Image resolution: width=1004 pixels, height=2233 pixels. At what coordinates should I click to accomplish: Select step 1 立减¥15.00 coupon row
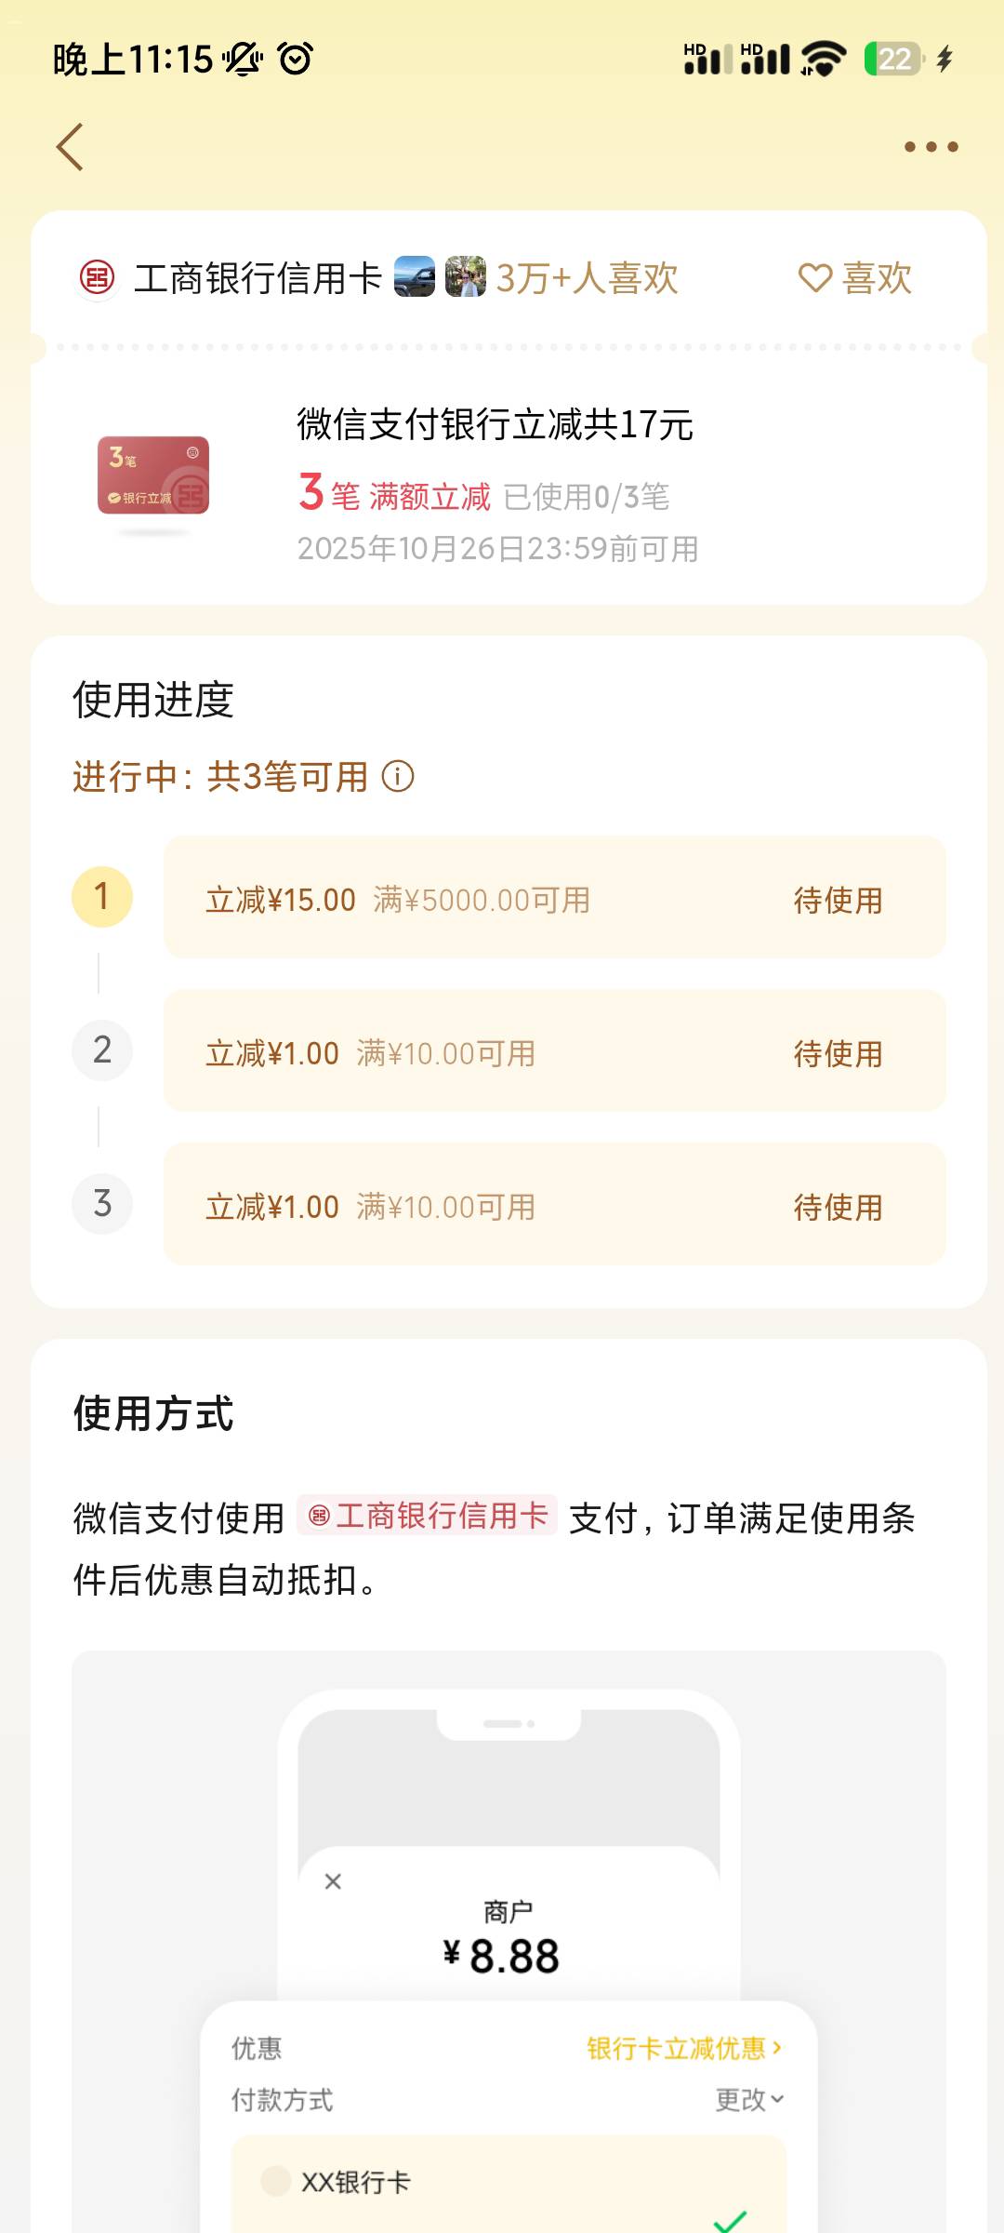coord(554,898)
